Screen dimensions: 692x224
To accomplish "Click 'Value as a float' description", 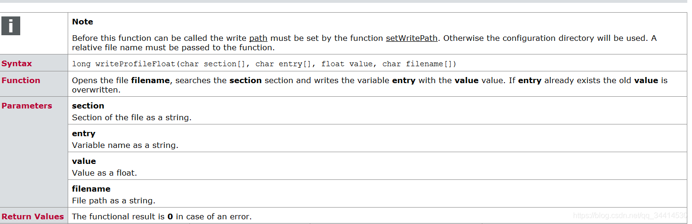I will pos(104,173).
